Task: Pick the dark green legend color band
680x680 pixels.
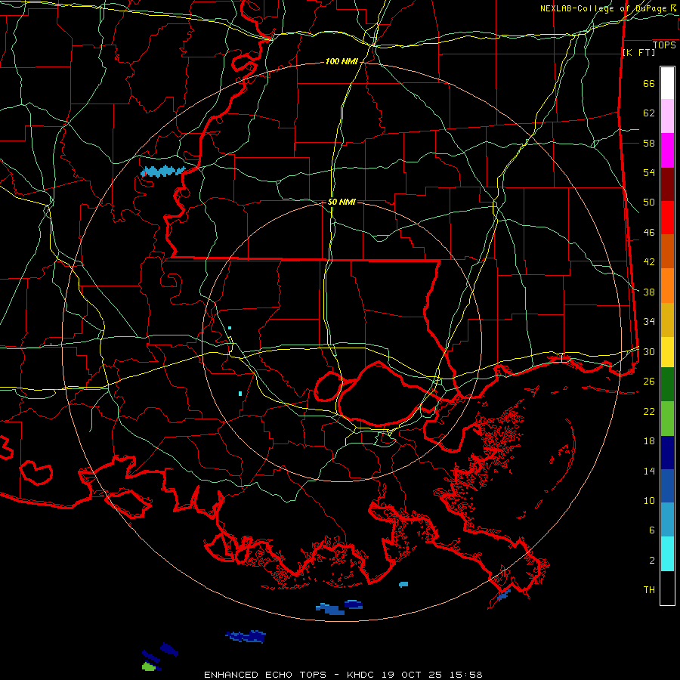Action: [667, 385]
